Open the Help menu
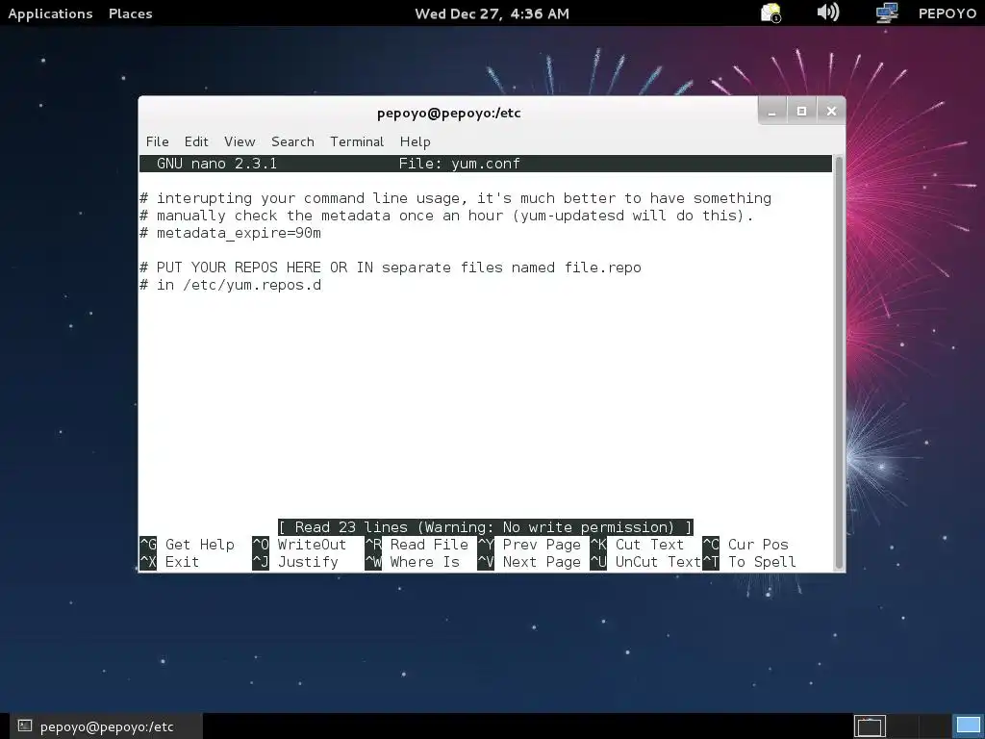Screen dimensions: 985x739 (415, 142)
